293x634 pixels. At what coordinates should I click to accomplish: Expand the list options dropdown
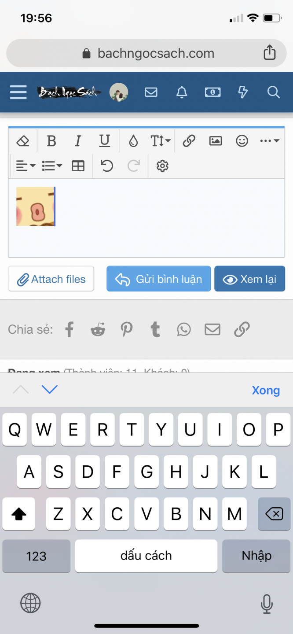click(52, 166)
